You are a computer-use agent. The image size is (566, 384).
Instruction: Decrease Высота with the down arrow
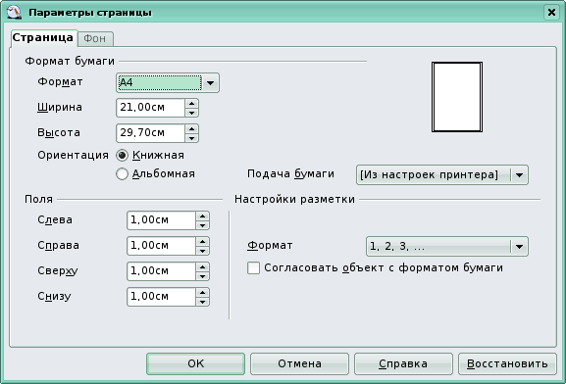click(191, 138)
